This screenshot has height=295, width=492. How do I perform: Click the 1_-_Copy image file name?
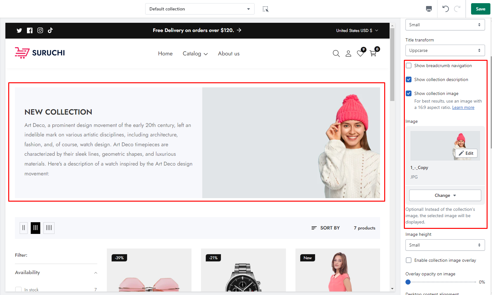419,167
